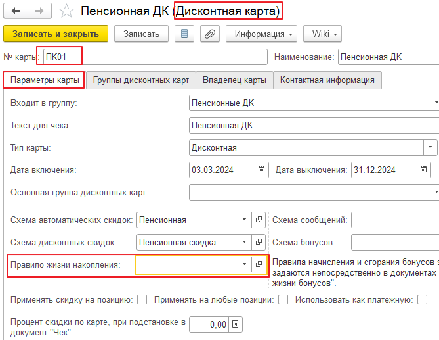Click the paperclip attachments icon
The height and width of the screenshot is (340, 439).
coord(209,34)
